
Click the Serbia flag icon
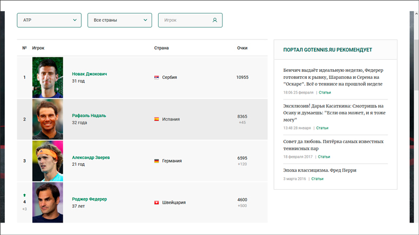pyautogui.click(x=156, y=77)
